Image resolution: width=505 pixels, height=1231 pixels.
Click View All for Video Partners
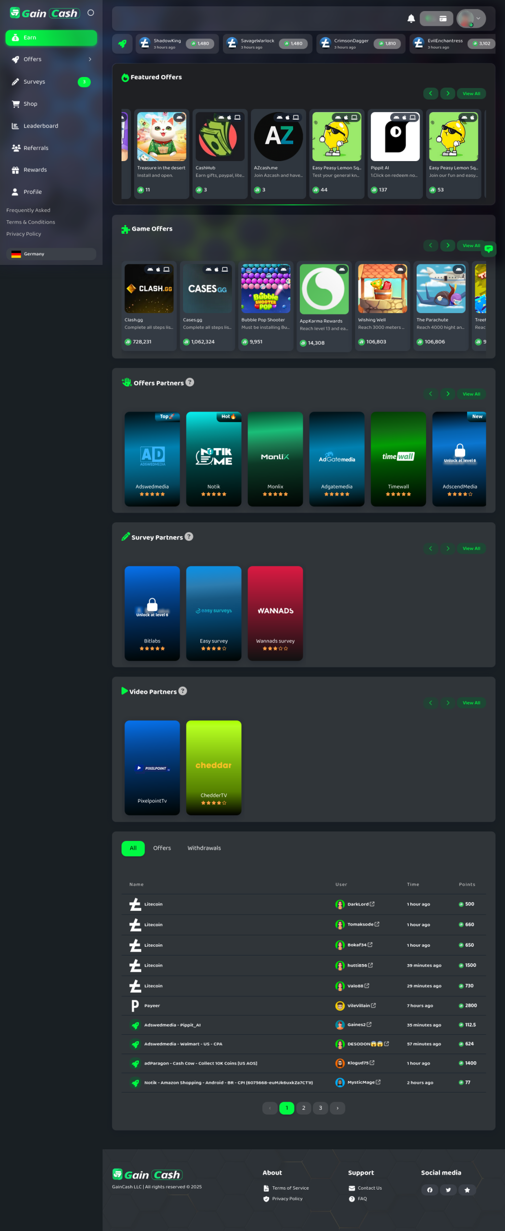click(471, 703)
